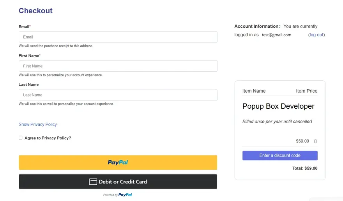Click the Powered by PayPal logo
The image size is (343, 201).
click(125, 195)
